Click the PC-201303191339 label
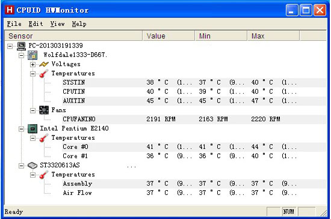Screen dimensions: 331x219 56,46
